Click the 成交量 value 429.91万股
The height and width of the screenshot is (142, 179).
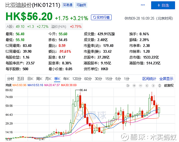106,34
